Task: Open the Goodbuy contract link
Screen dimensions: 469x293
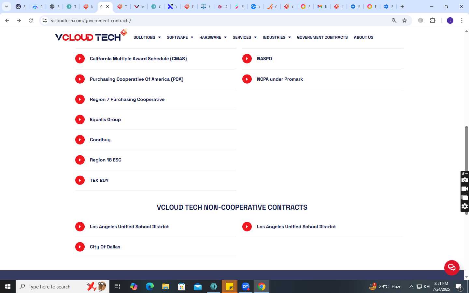Action: point(100,140)
